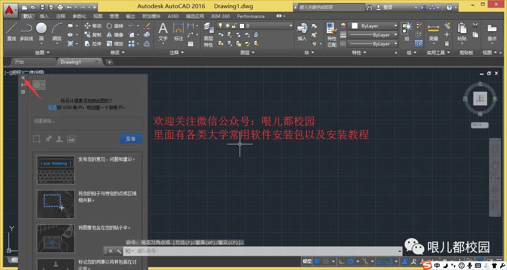
Task: Click the Stretch (拉伸) tool
Action: [93, 44]
